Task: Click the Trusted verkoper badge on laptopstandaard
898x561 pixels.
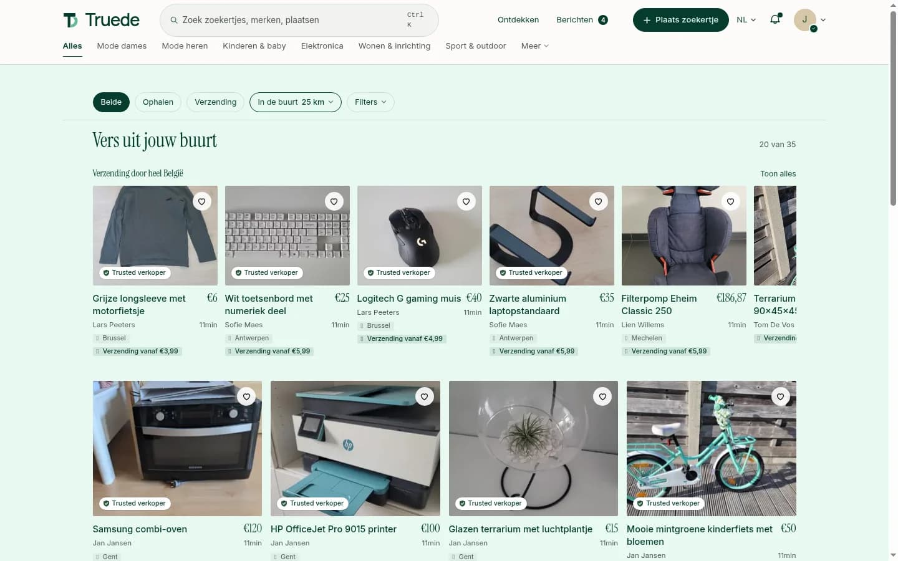Action: coord(531,273)
